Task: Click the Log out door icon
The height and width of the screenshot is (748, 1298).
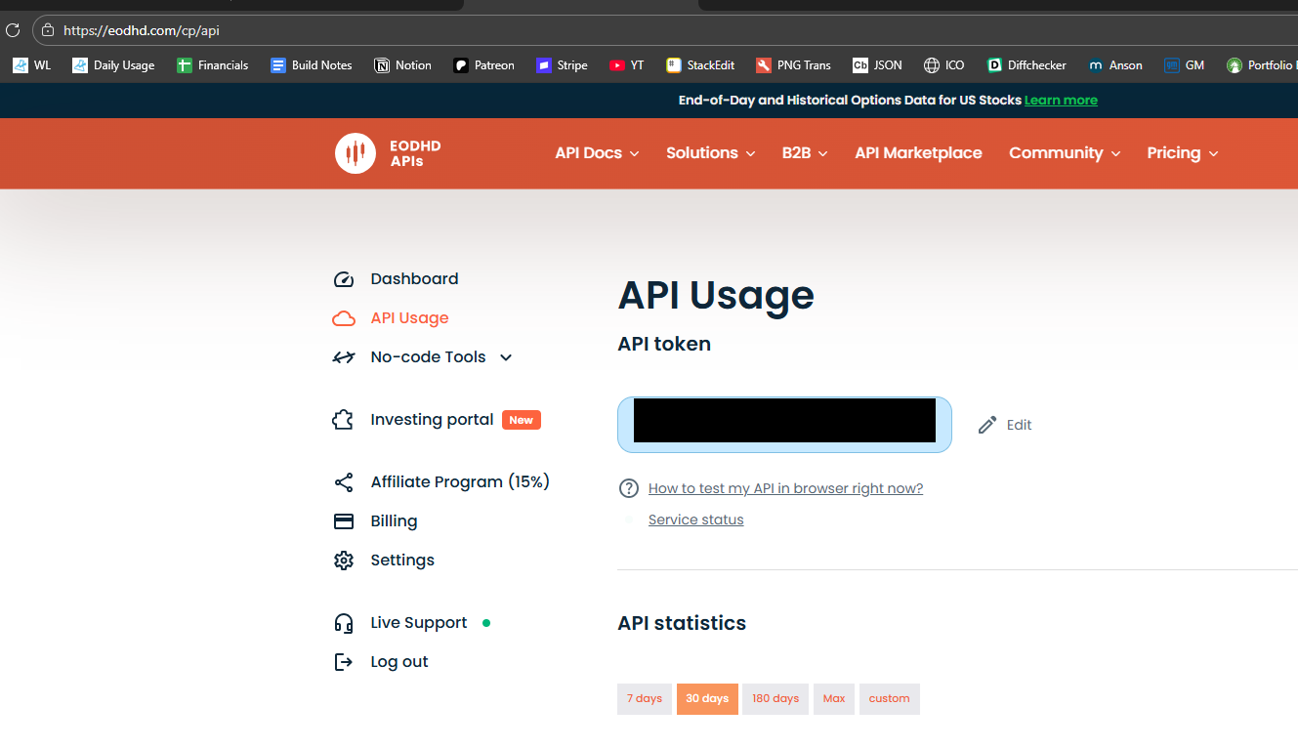Action: click(x=344, y=662)
